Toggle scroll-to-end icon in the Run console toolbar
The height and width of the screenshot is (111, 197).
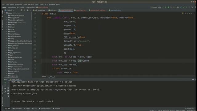[x=8, y=91]
